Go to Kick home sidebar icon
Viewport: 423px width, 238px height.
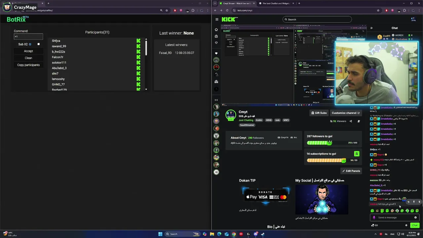pos(216,29)
